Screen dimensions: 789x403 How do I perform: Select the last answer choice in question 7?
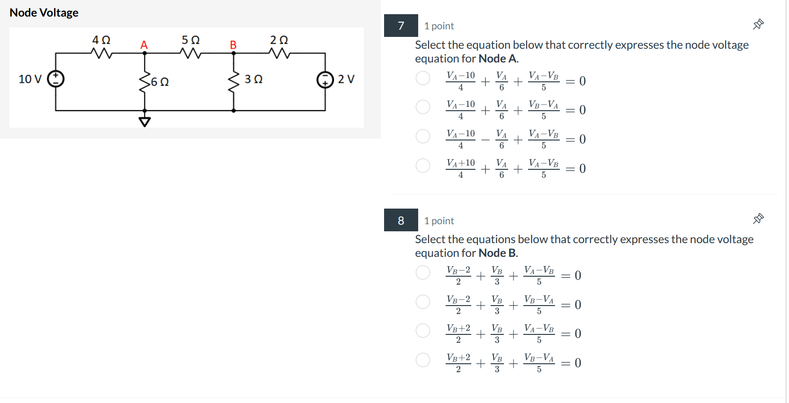pos(423,166)
